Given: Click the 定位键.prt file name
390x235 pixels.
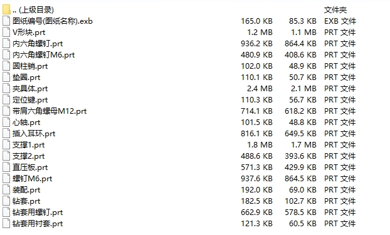Looking at the screenshot, I should pyautogui.click(x=30, y=100).
